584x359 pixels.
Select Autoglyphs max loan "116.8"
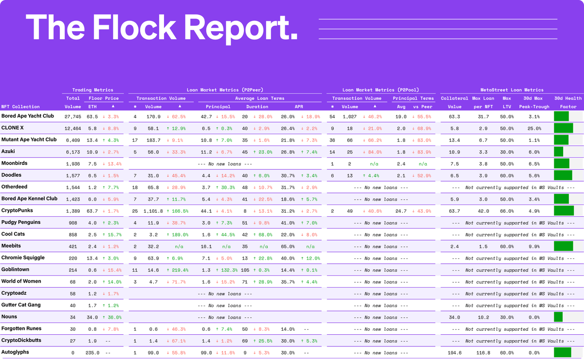click(x=484, y=353)
